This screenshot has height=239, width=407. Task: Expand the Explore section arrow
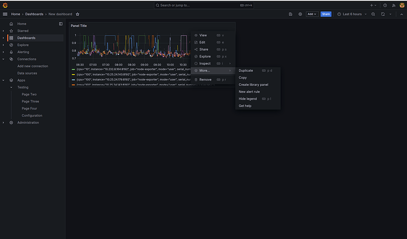point(4,45)
